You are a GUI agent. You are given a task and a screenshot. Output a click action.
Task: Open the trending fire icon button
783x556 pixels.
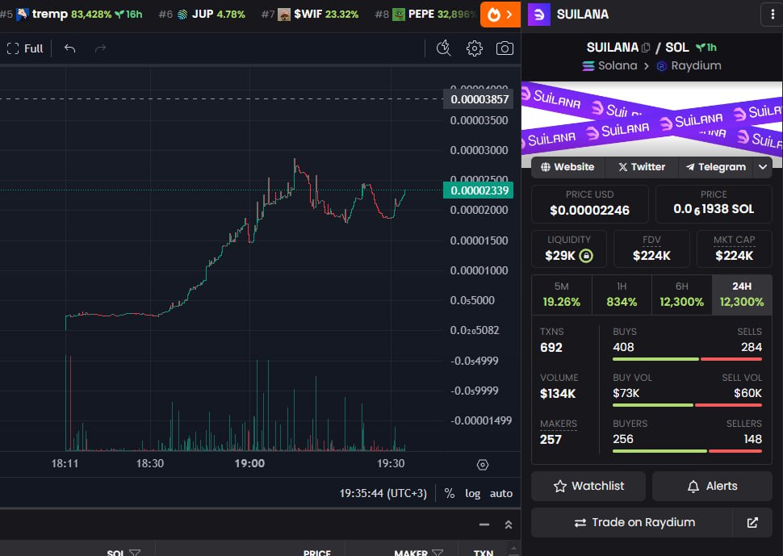[500, 15]
